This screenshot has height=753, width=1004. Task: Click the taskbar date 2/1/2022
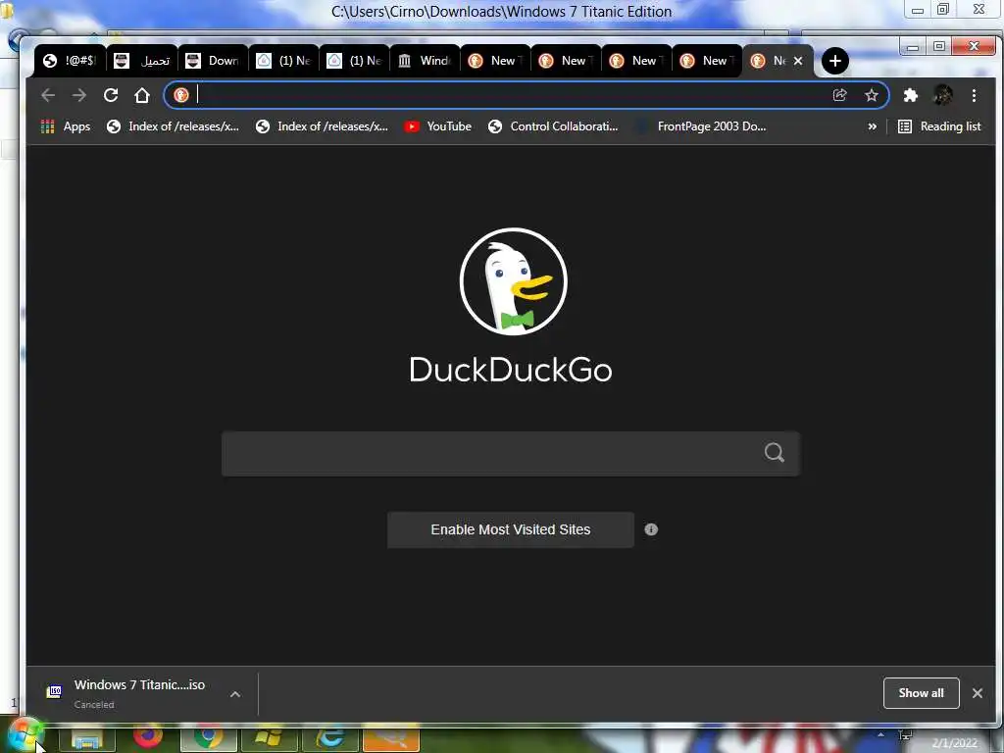(x=955, y=743)
